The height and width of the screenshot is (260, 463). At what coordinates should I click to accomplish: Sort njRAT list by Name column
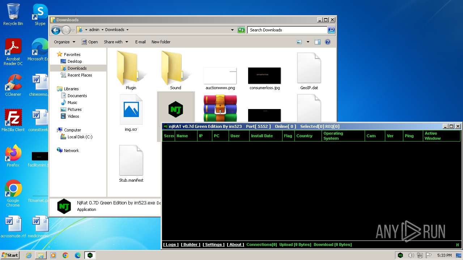186,136
